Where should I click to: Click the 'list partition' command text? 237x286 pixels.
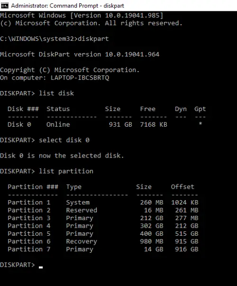click(66, 171)
